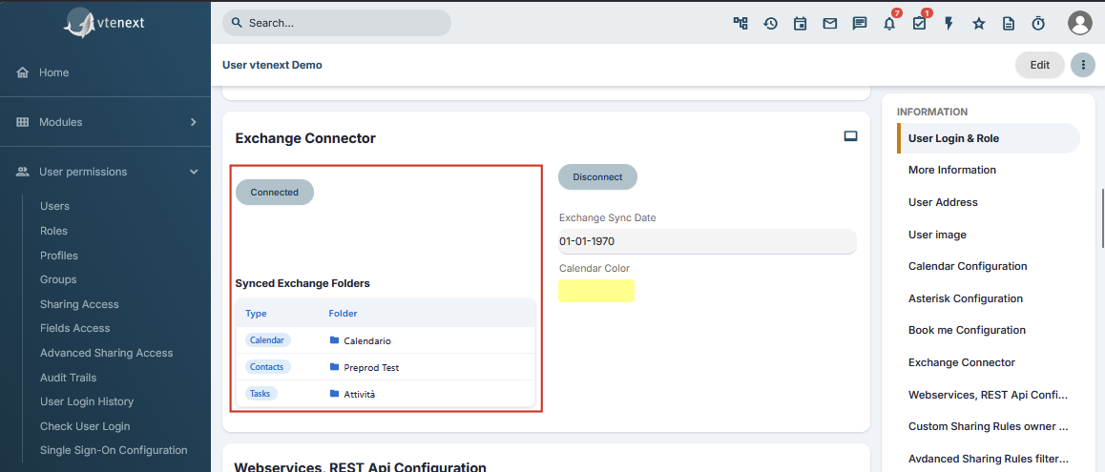Viewport: 1105px width, 472px height.
Task: Click the Preprod Test folder icon
Action: coord(334,367)
